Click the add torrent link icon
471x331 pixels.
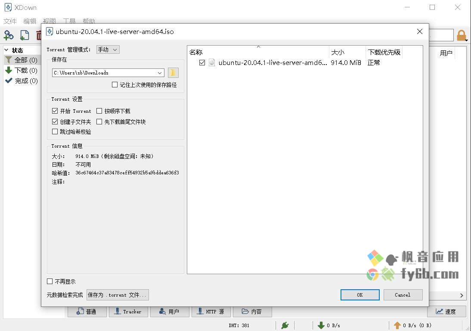(x=9, y=35)
